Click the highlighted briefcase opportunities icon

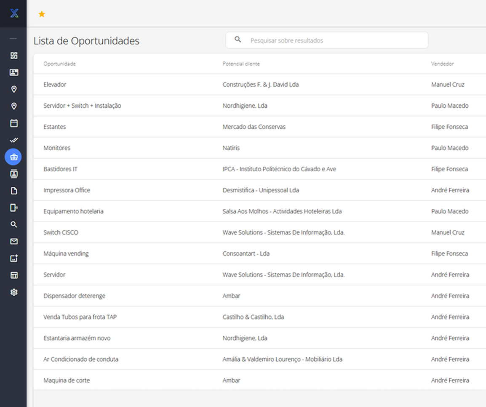click(13, 157)
